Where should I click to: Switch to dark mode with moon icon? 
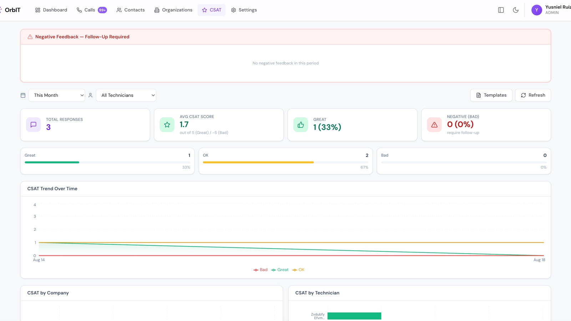point(516,10)
